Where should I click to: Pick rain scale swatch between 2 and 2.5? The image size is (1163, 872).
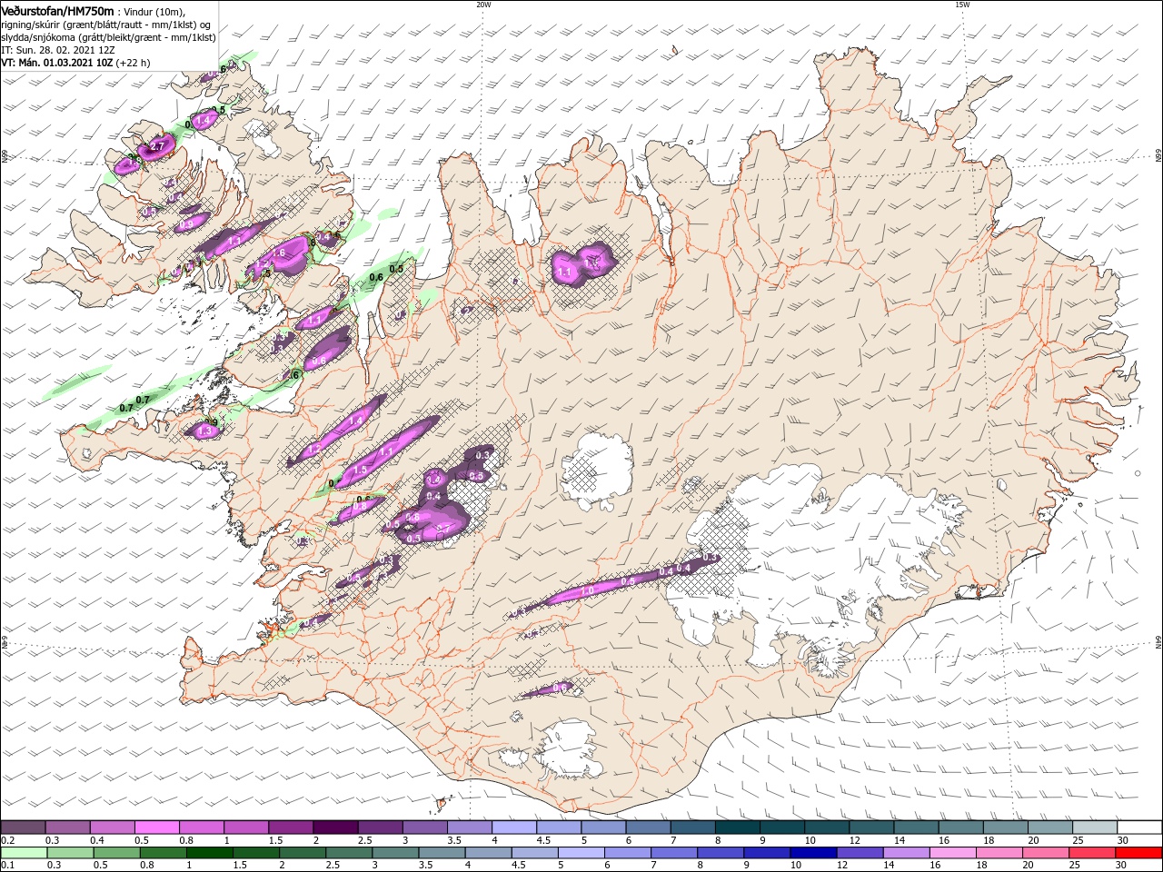tap(303, 853)
